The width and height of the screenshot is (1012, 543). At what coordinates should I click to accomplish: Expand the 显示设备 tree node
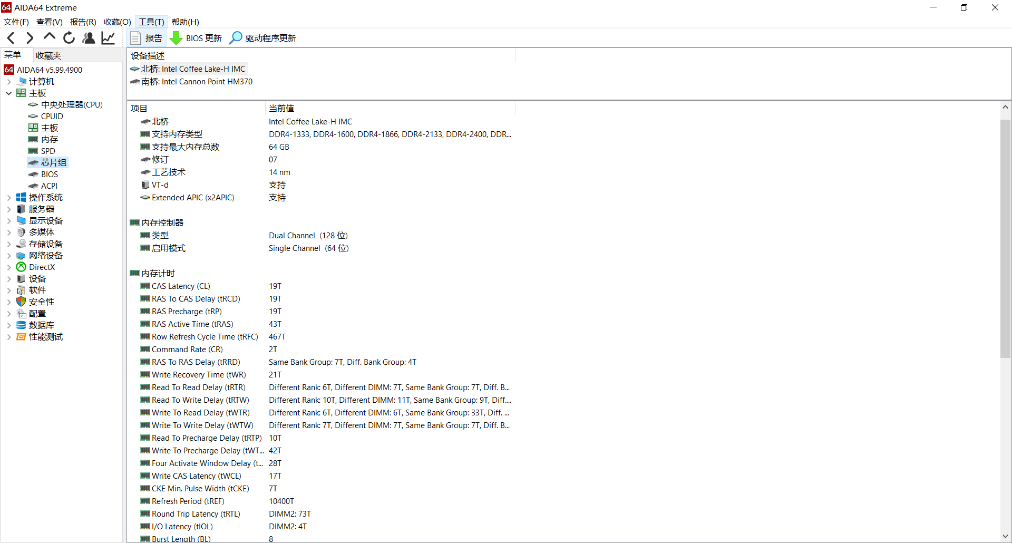[8, 221]
